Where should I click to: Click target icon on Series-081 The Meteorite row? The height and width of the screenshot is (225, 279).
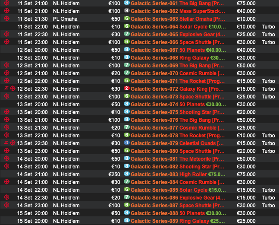click(x=6, y=158)
